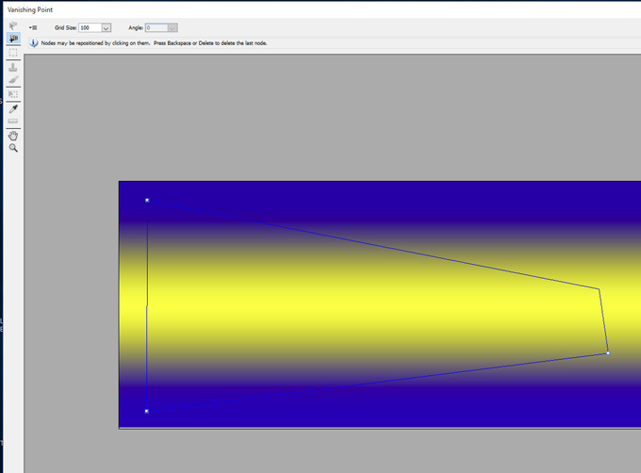Open the Angle dropdown arrow
Screen dimensions: 641x473
coord(173,28)
